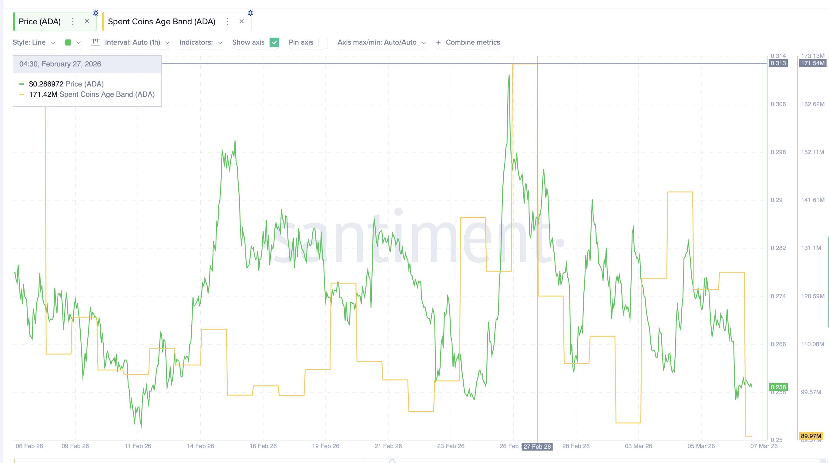Click the 27 Feb 26 axis marker
This screenshot has height=463, width=829.
(537, 447)
